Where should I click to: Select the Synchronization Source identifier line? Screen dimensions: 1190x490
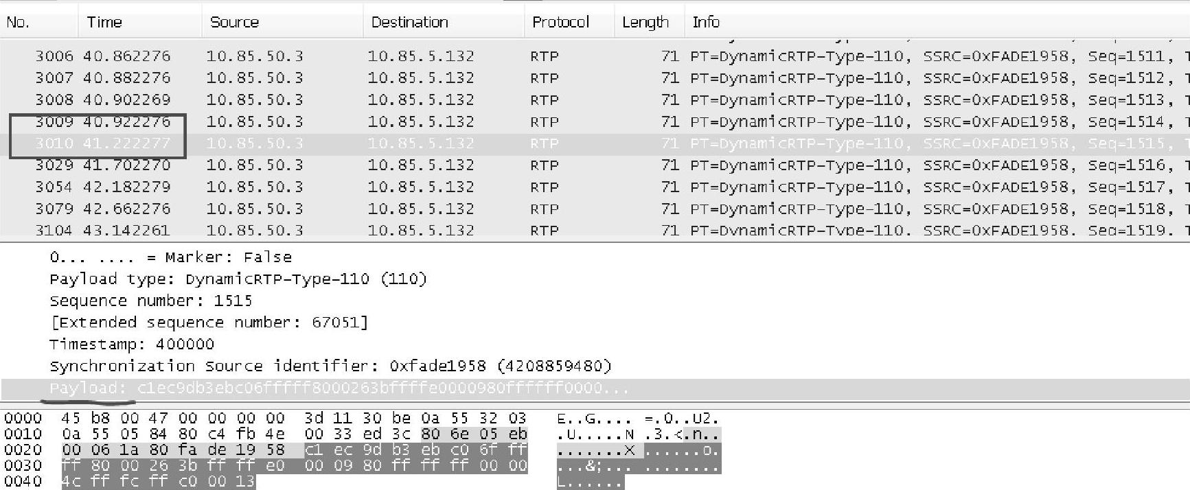tap(330, 366)
